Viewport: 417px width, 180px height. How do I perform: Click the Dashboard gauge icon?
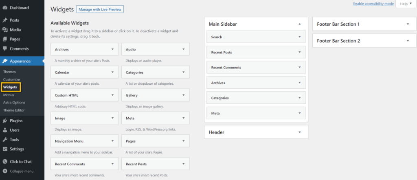tap(5, 8)
